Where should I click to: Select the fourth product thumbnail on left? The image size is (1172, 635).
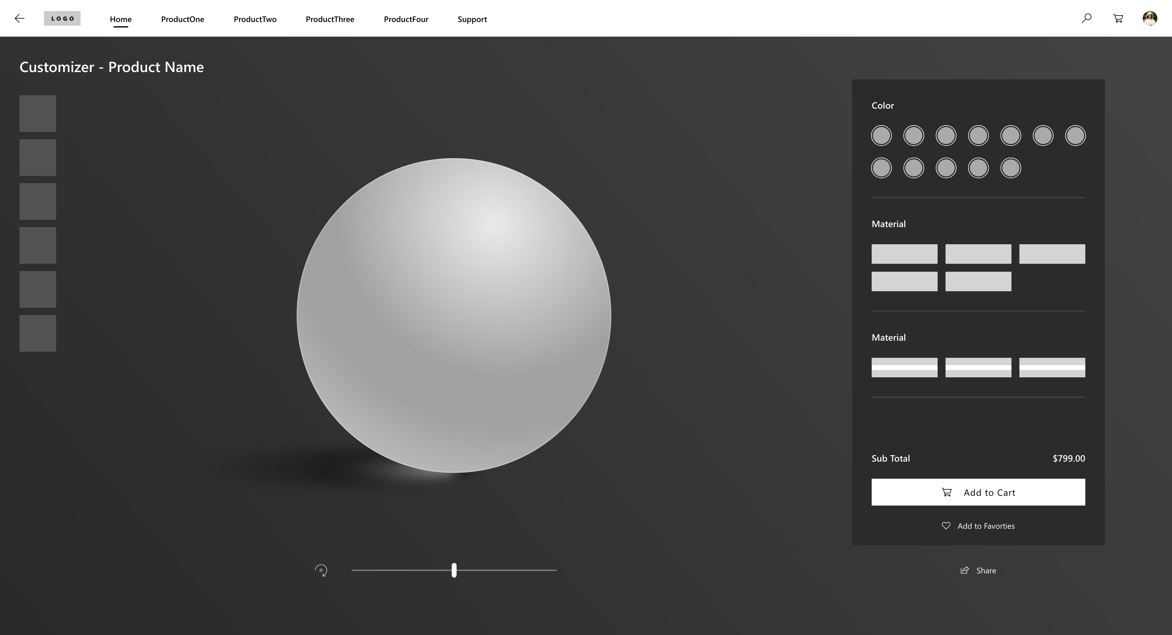[x=38, y=245]
